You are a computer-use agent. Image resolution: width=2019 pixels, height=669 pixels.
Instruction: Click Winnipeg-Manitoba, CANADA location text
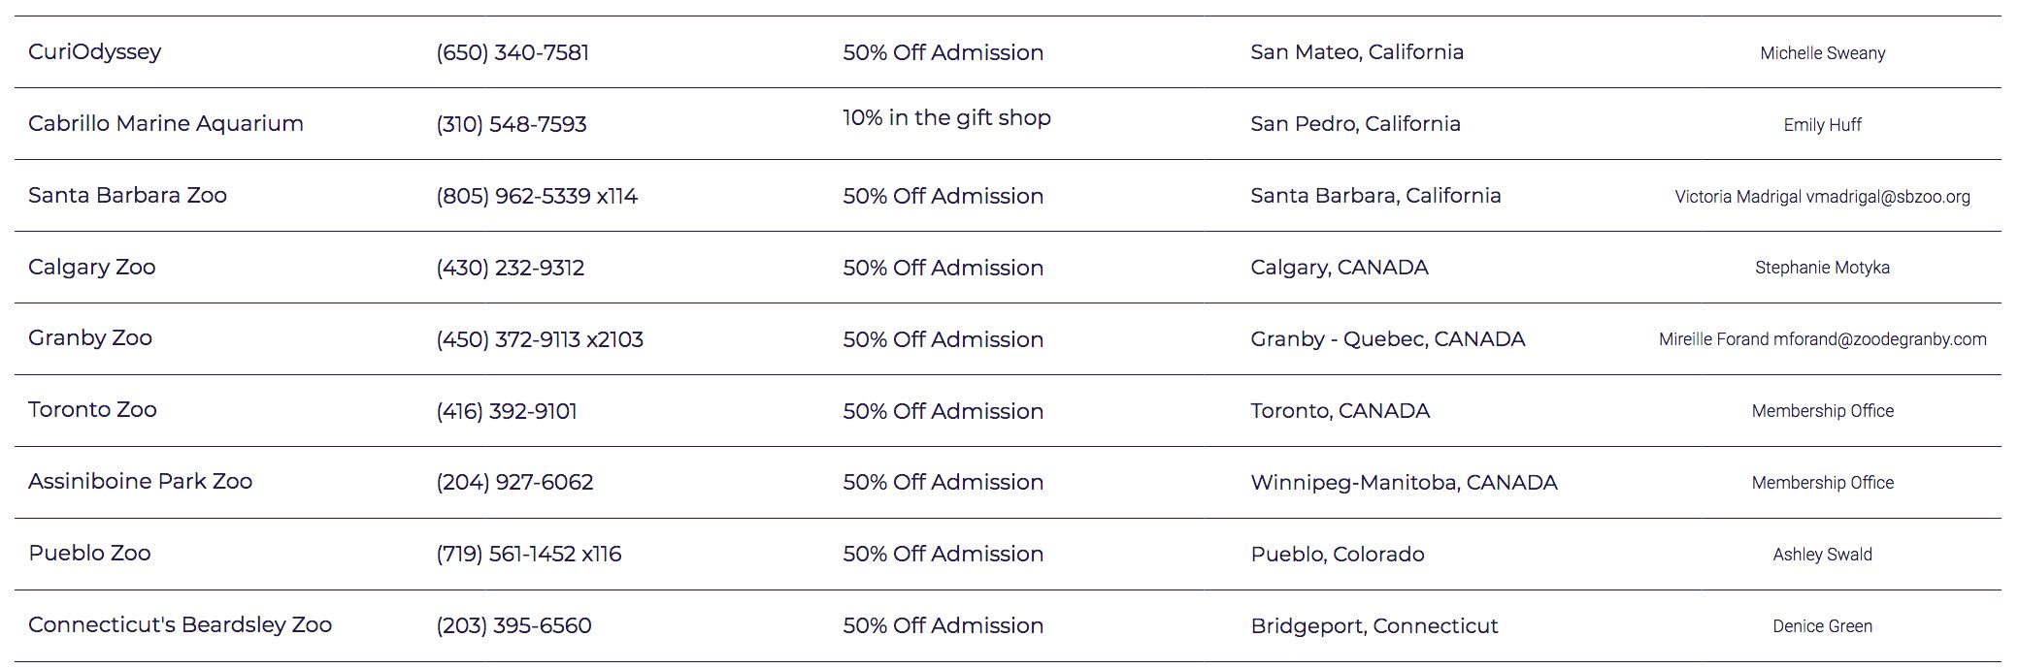[1404, 483]
